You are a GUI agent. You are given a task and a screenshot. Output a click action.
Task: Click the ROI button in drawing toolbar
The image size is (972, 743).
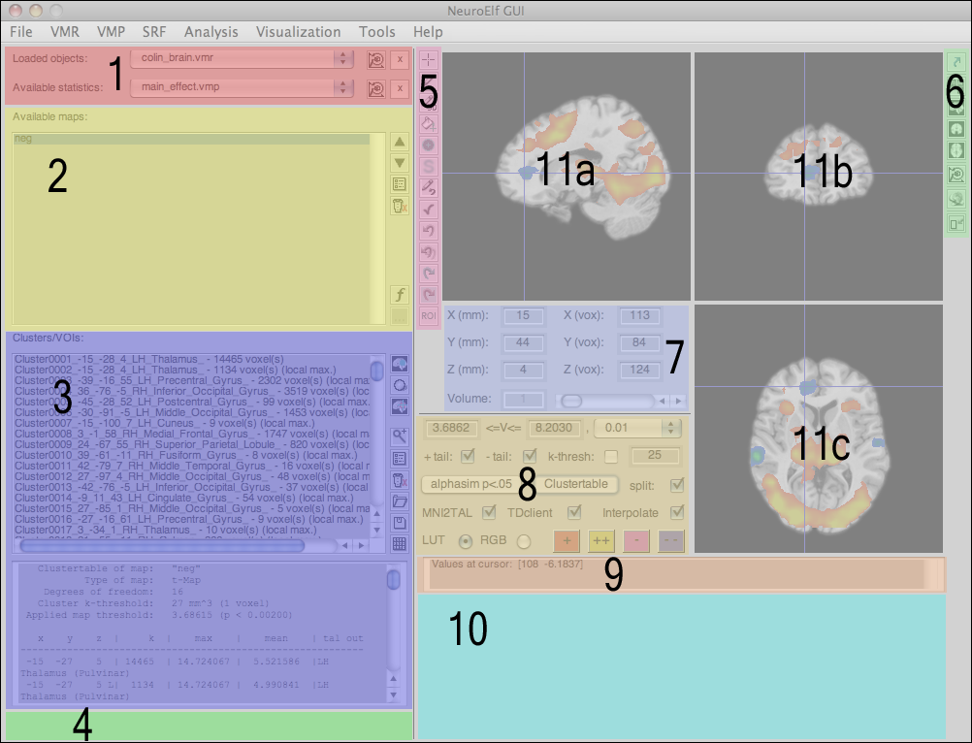429,315
